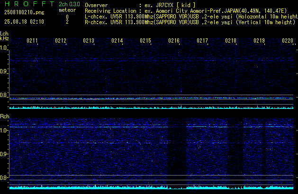Click the "2ch 0.3.0" version text
The height and width of the screenshot is (194, 298).
pyautogui.click(x=69, y=4)
